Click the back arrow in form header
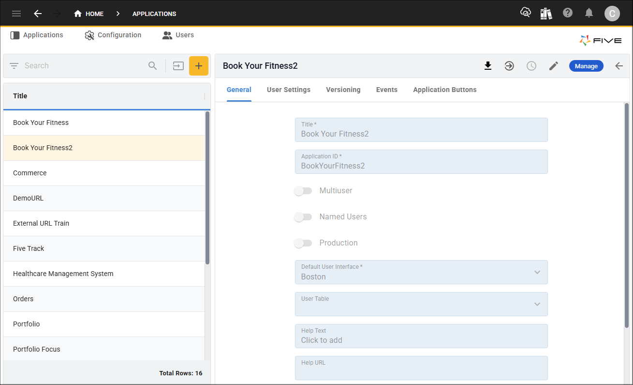Viewport: 633px width, 385px height. tap(619, 66)
